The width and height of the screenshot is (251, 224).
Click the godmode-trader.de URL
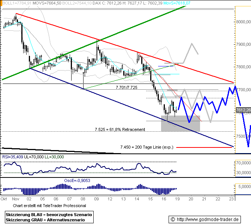point(208,219)
